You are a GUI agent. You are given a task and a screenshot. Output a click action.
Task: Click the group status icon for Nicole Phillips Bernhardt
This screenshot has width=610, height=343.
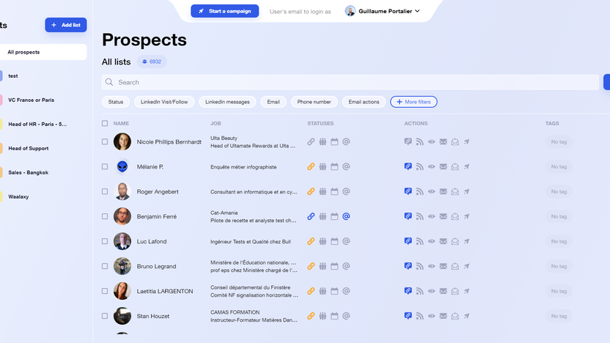tap(323, 142)
